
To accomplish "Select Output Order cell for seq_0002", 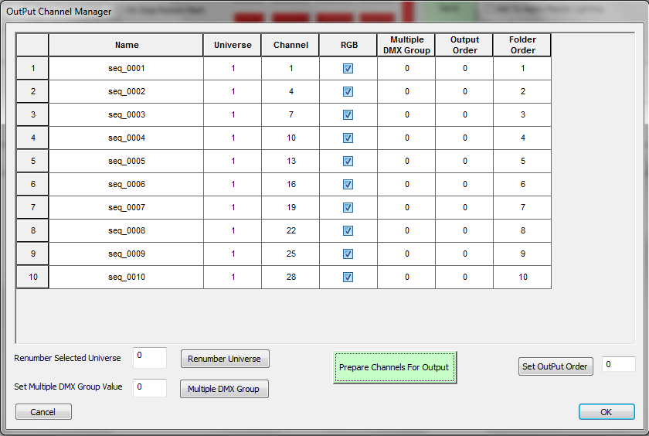I will (464, 91).
